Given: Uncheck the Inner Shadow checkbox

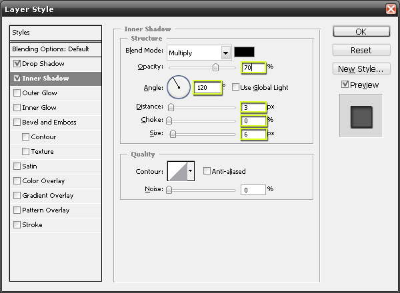Looking at the screenshot, I should pos(17,78).
